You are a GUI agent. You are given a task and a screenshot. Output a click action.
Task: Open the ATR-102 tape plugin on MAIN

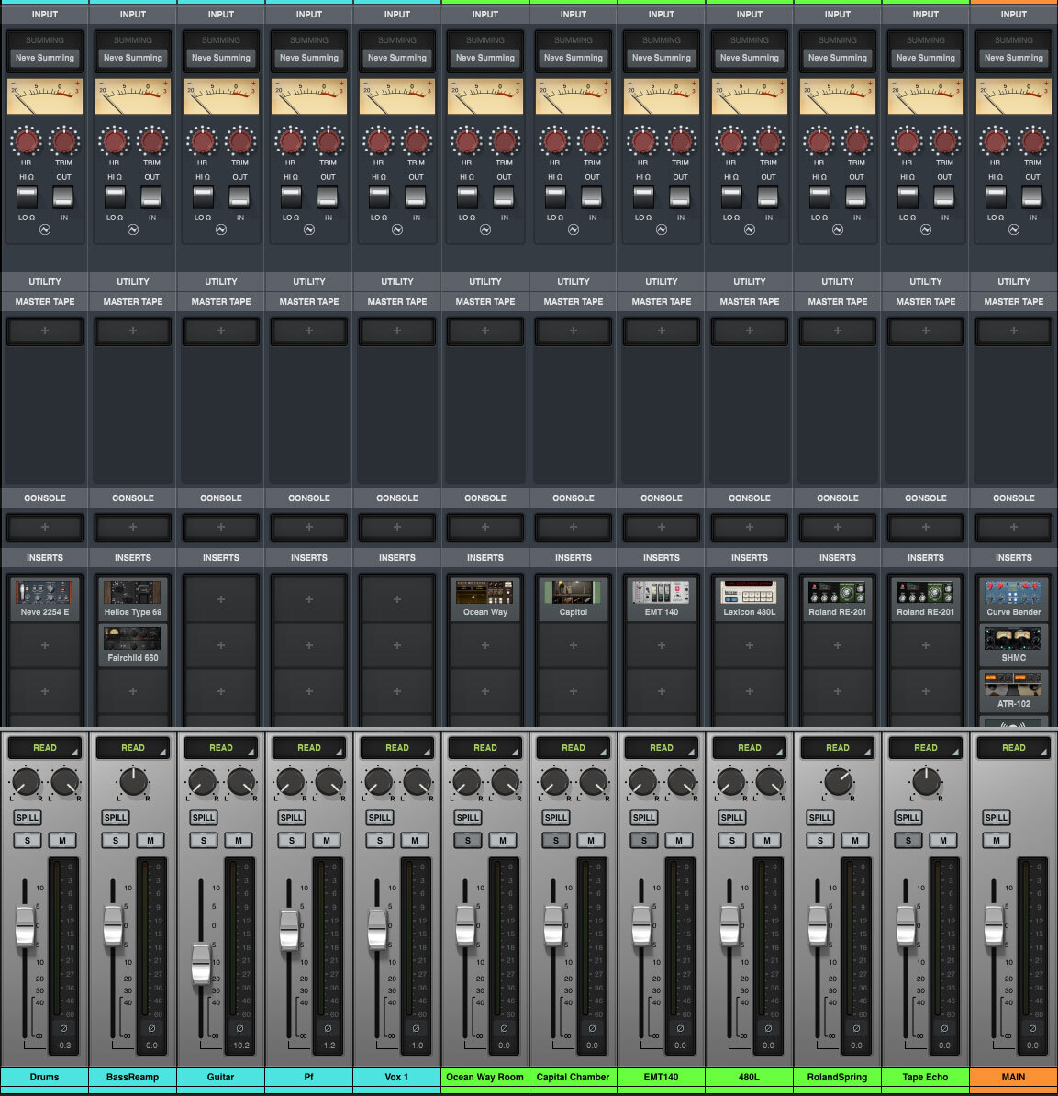[x=1013, y=691]
